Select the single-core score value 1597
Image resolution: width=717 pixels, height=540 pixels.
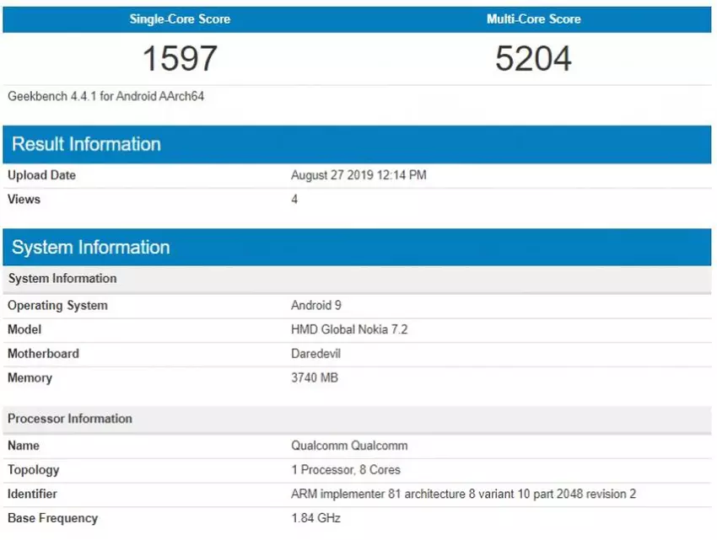point(180,59)
